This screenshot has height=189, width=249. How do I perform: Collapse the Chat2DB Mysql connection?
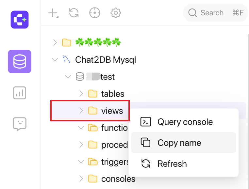click(55, 60)
